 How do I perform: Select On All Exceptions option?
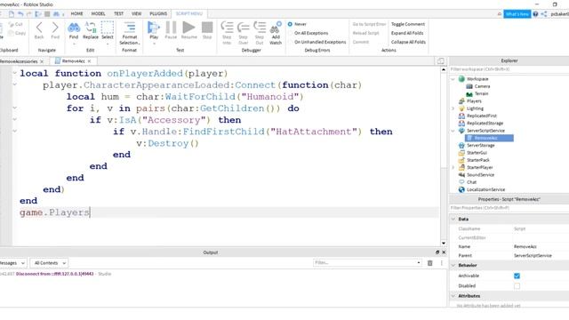[290, 33]
